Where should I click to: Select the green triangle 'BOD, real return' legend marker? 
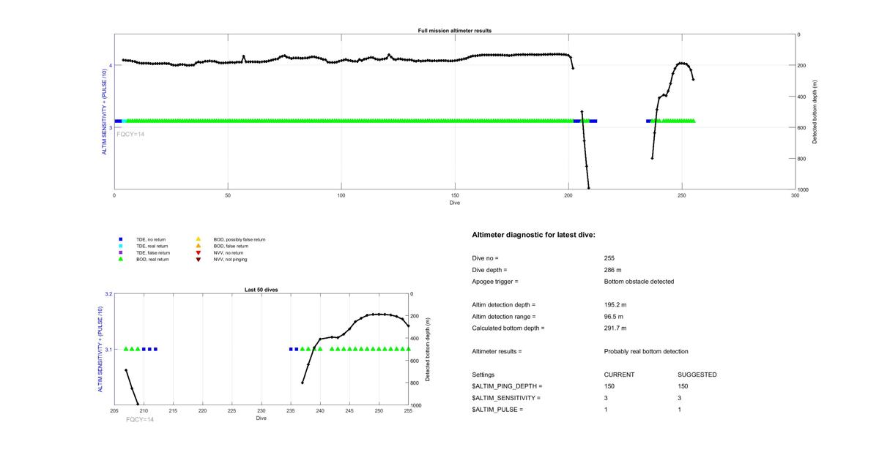[x=121, y=259]
